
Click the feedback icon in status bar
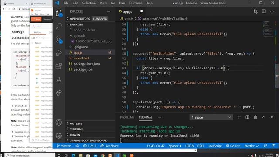(265, 146)
